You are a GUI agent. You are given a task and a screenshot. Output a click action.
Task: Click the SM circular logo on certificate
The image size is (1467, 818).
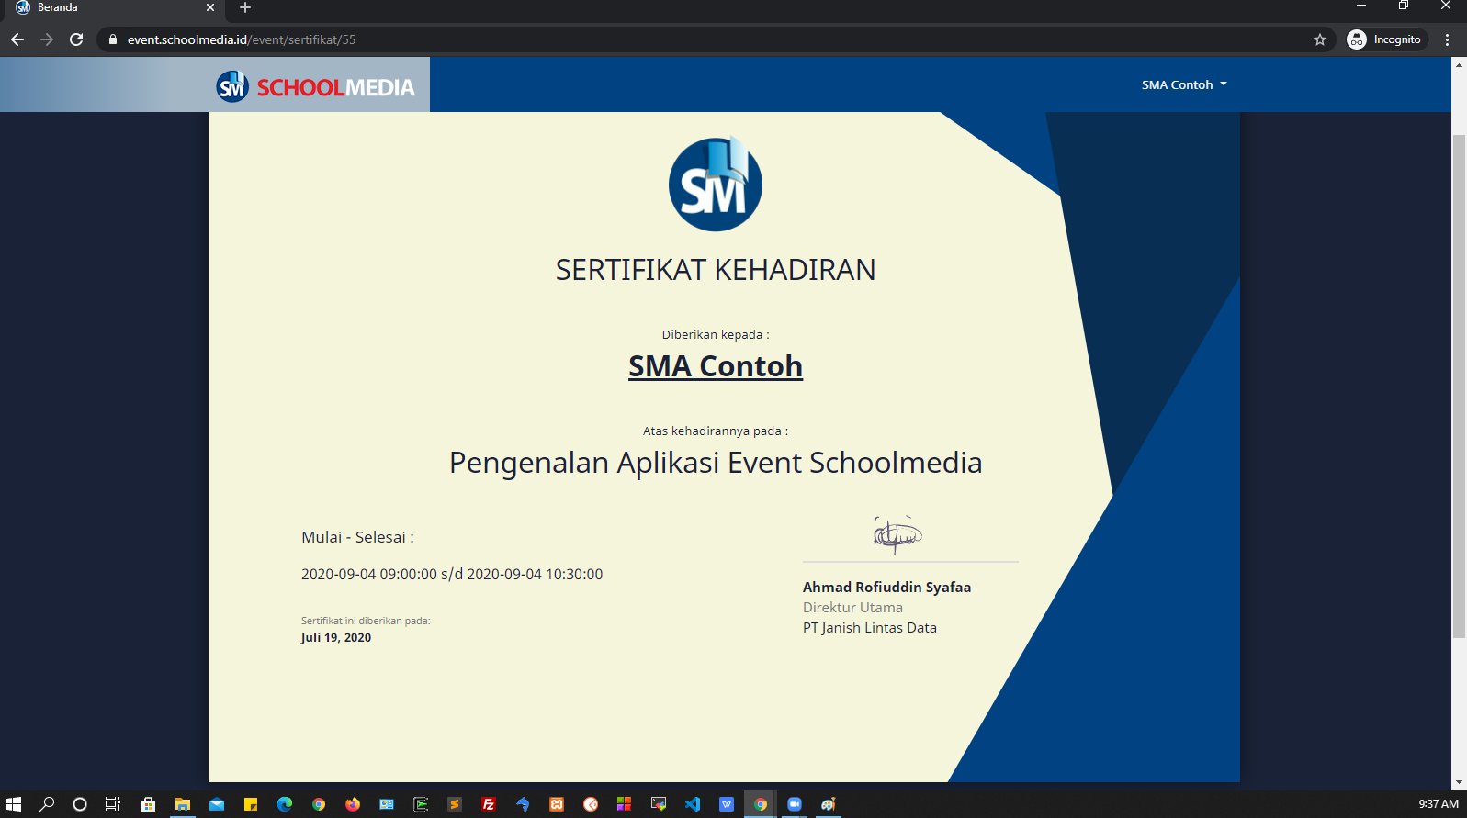coord(715,184)
